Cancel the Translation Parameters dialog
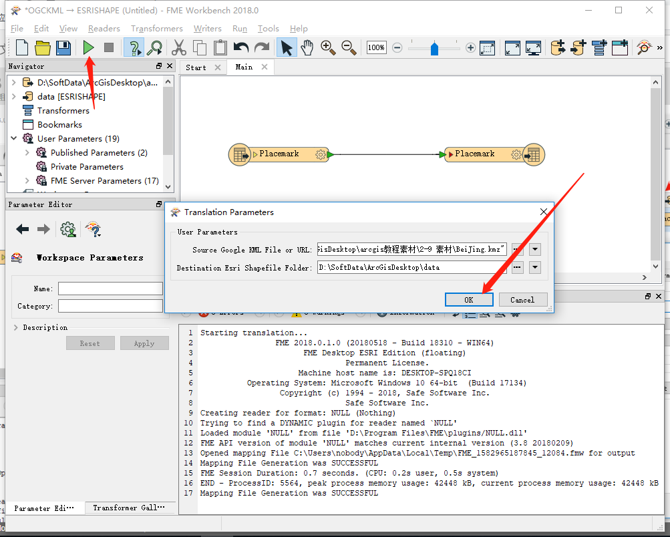 tap(522, 300)
